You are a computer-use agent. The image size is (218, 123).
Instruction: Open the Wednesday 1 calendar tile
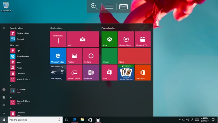click(58, 39)
